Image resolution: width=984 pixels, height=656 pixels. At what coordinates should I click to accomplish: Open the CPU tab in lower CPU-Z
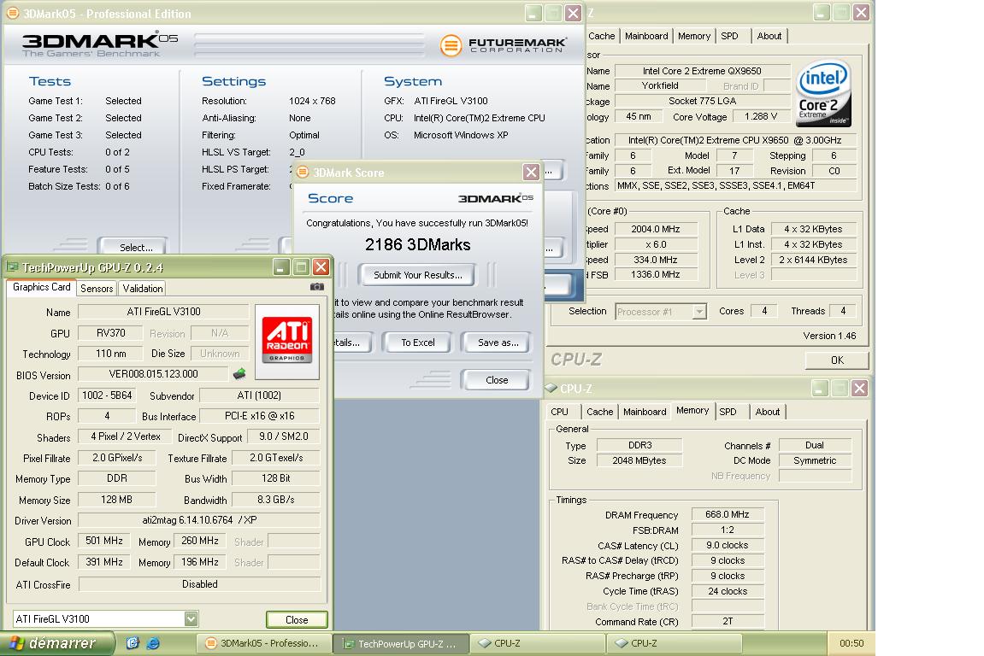click(559, 412)
